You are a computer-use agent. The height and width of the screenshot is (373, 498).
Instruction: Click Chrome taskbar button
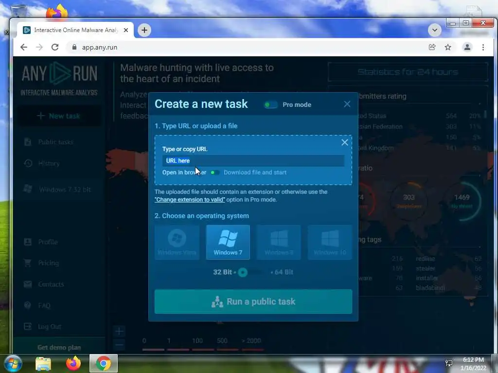(x=104, y=363)
